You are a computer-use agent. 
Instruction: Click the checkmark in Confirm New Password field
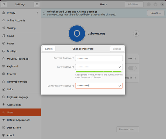point(120,86)
